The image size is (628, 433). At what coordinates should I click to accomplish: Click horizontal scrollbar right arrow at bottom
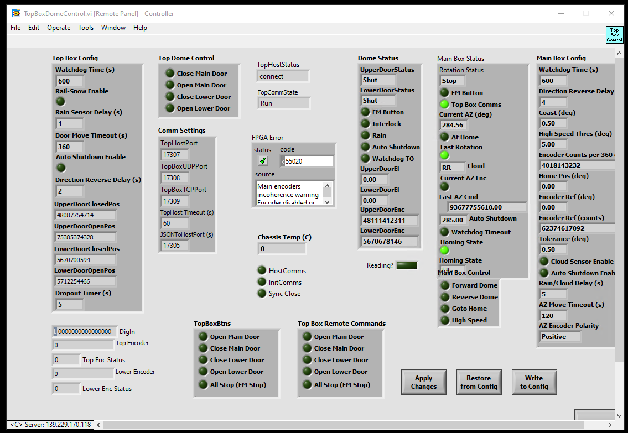point(610,425)
